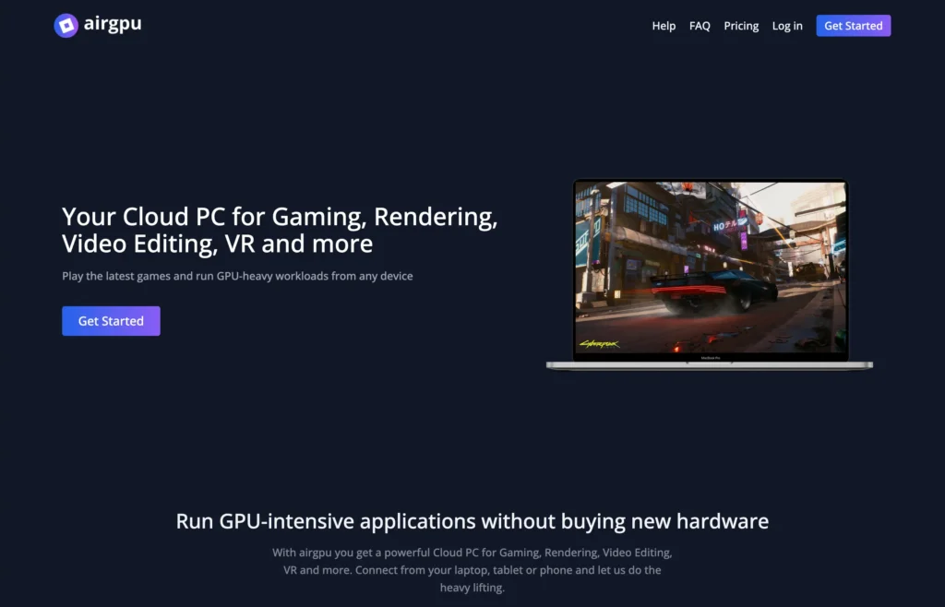Image resolution: width=945 pixels, height=607 pixels.
Task: Open the FAQ section in the navbar
Action: 699,26
